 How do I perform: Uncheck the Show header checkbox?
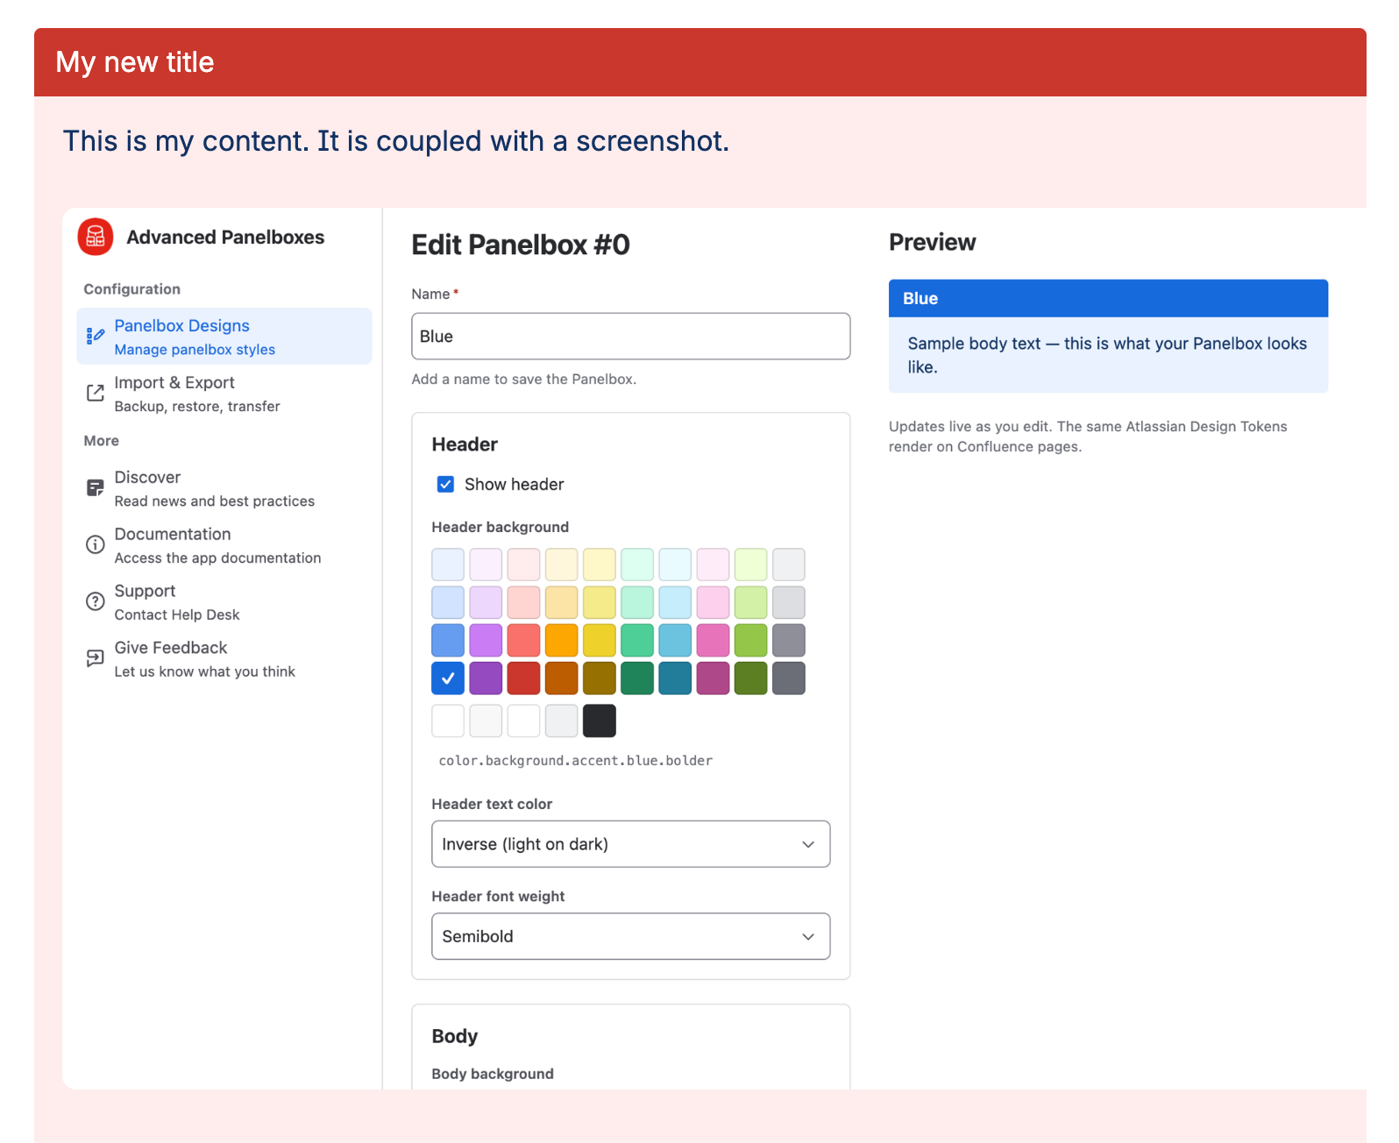(x=445, y=484)
